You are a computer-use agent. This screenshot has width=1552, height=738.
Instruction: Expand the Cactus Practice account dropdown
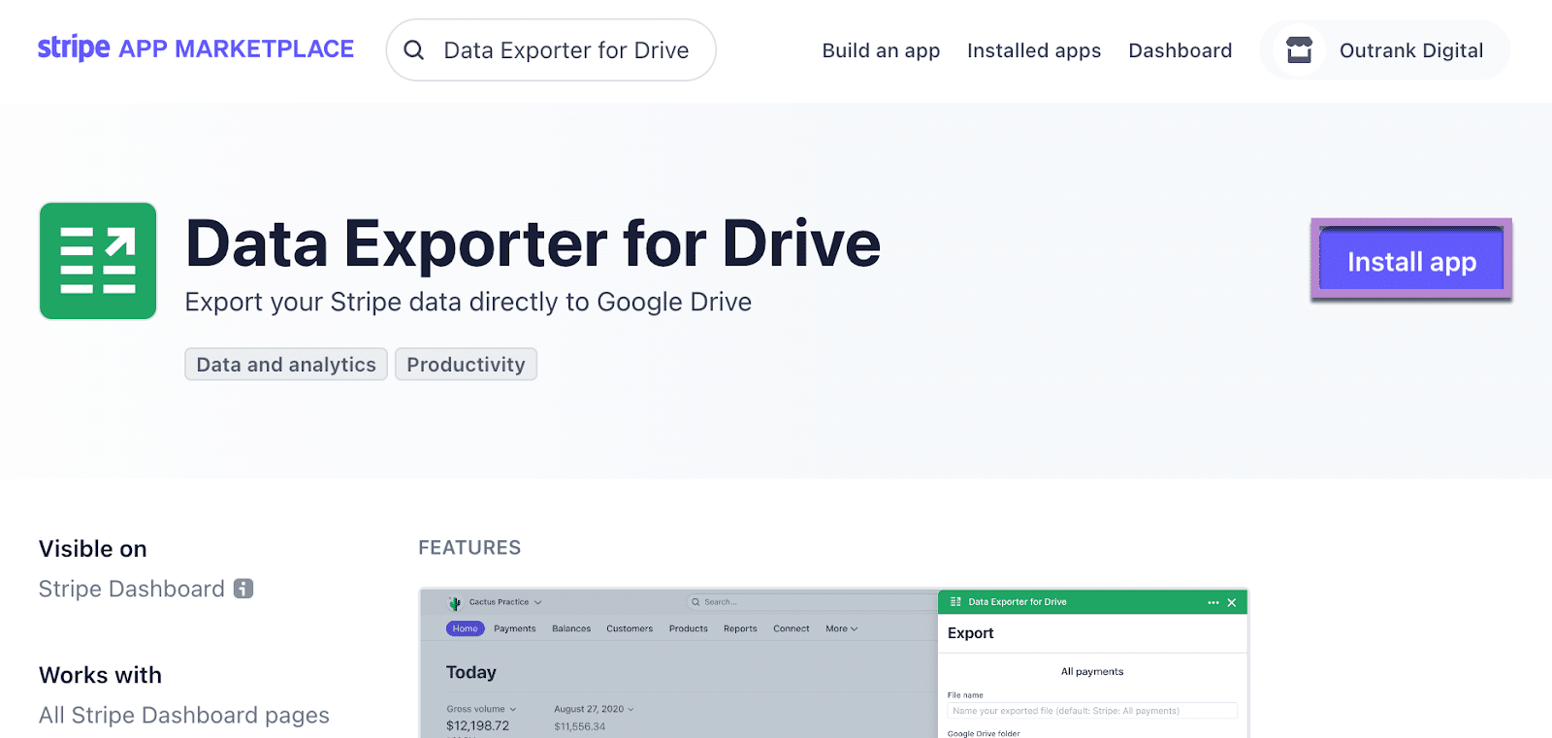click(x=537, y=602)
